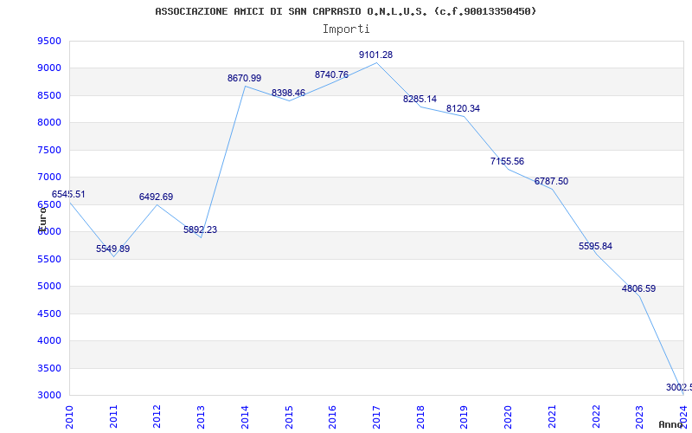
Task: Click y-axis value 7500
Action: (x=49, y=150)
